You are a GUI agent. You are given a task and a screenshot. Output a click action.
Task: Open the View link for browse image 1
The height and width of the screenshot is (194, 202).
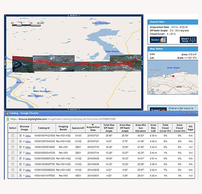28,176
